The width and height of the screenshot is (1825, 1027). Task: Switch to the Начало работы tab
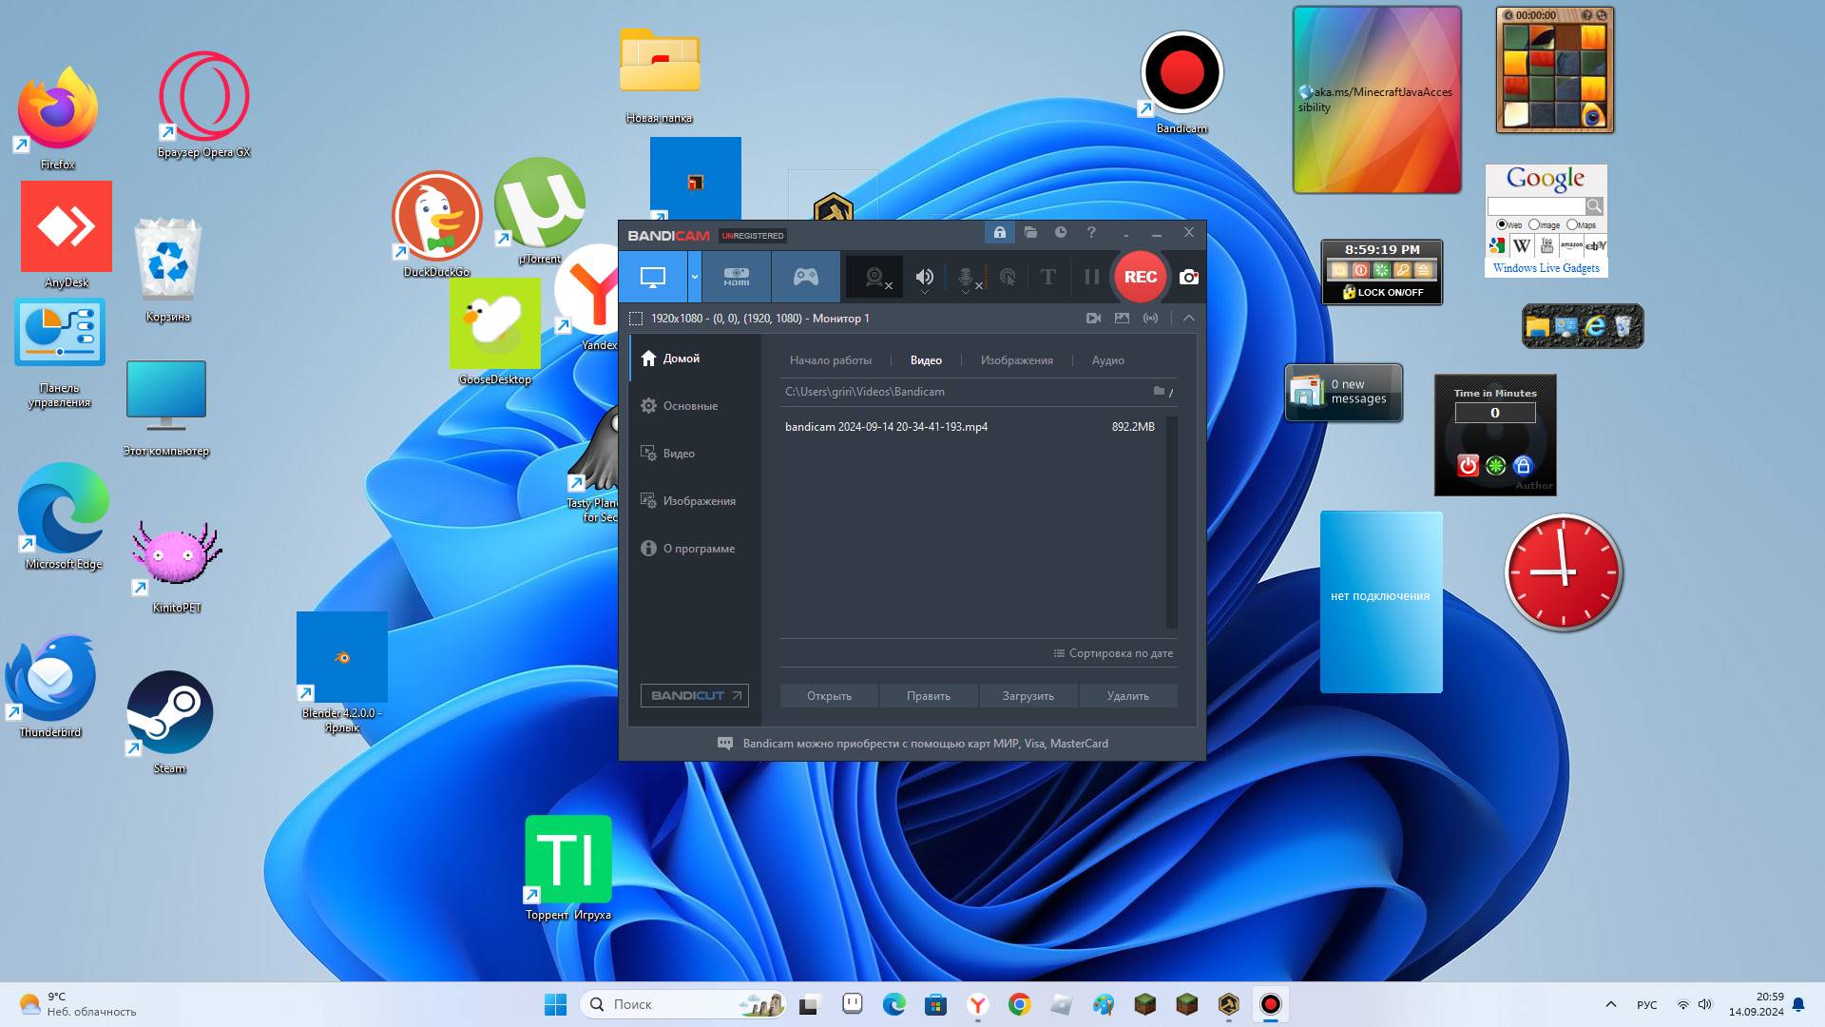[830, 360]
